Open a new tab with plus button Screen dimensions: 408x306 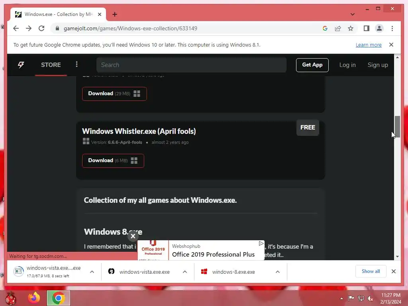(x=114, y=14)
